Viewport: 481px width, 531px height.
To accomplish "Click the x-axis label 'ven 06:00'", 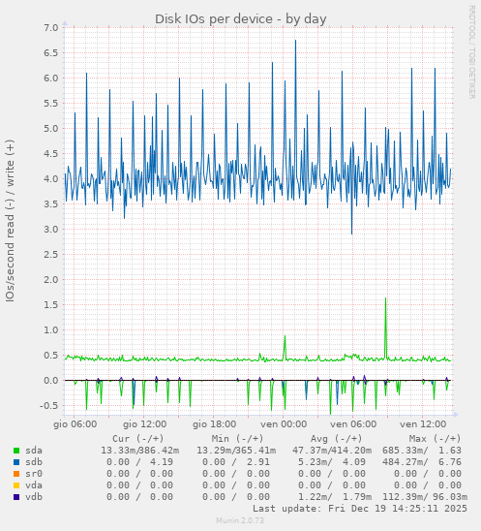I will (353, 424).
